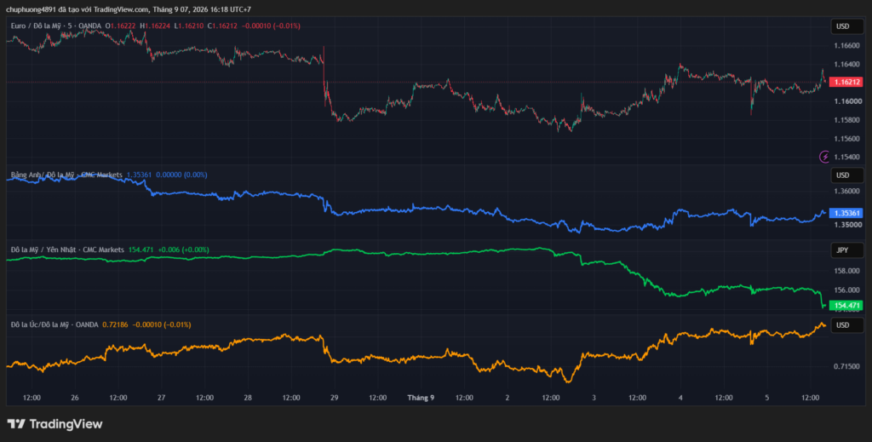Open the JPY currency selector
This screenshot has height=442, width=872.
pos(847,250)
